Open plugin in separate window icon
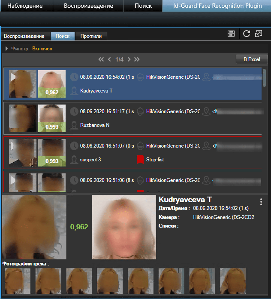 [x=259, y=34]
